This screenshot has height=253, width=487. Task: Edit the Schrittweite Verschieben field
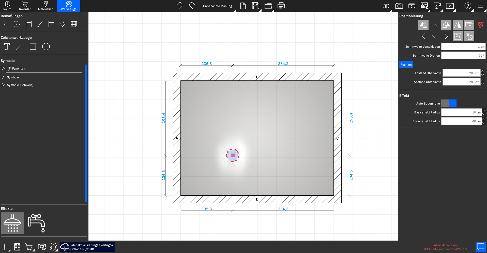point(463,46)
